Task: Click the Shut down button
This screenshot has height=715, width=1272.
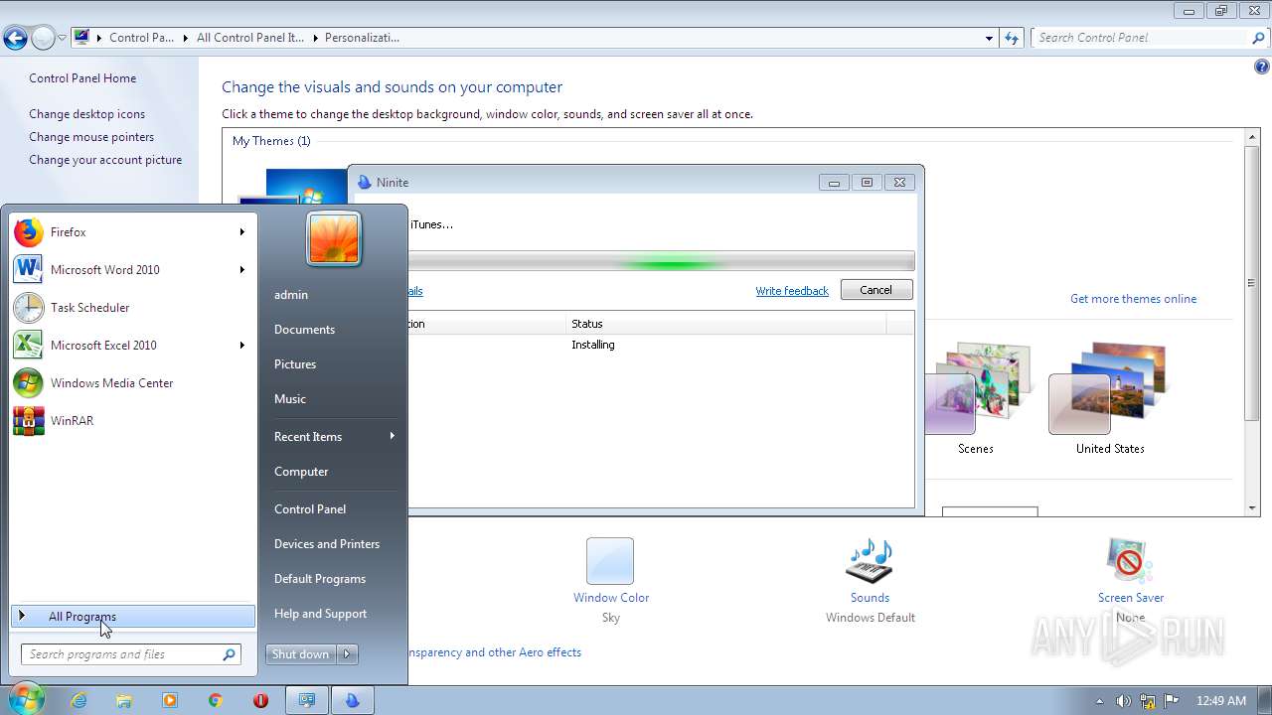Action: 301,654
